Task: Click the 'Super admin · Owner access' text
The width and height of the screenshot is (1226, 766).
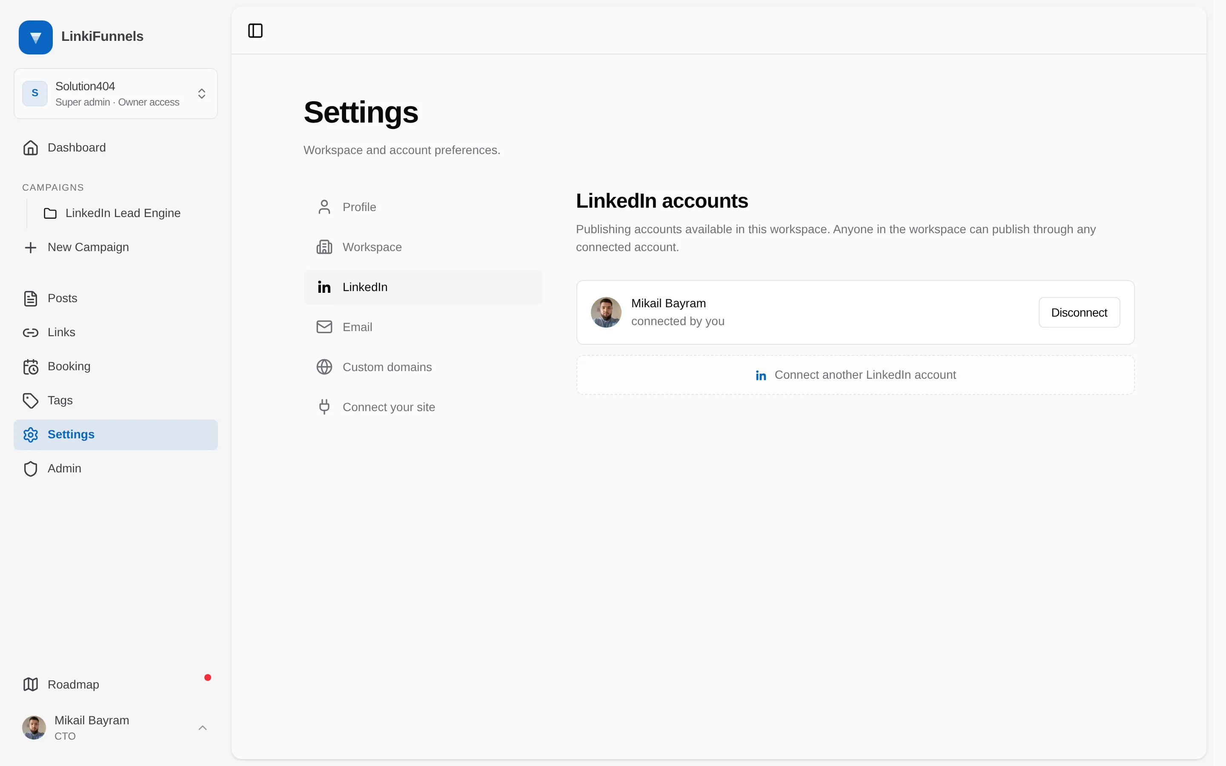Action: click(x=117, y=102)
